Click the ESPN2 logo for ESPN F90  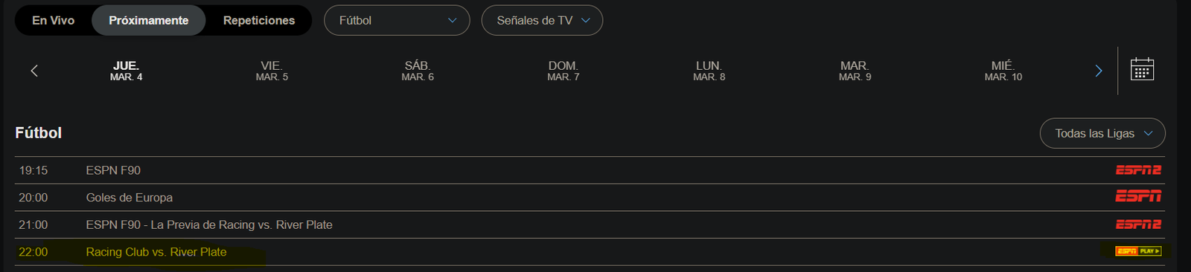(x=1138, y=170)
